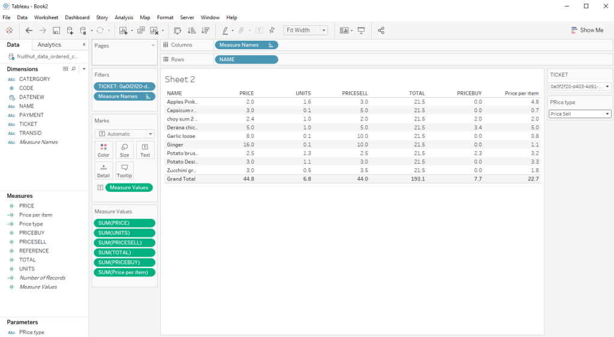
Task: Open the Tooltip marks card
Action: (x=124, y=170)
